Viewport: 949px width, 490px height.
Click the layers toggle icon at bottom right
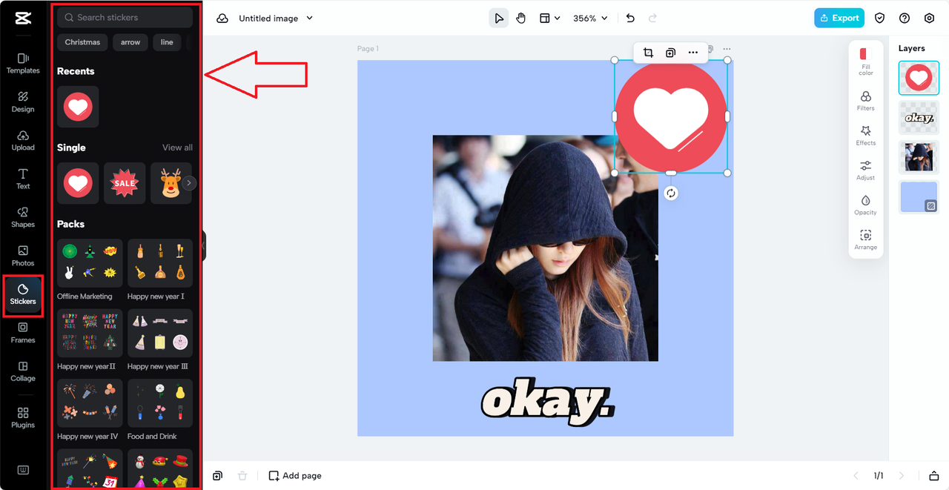pos(933,476)
